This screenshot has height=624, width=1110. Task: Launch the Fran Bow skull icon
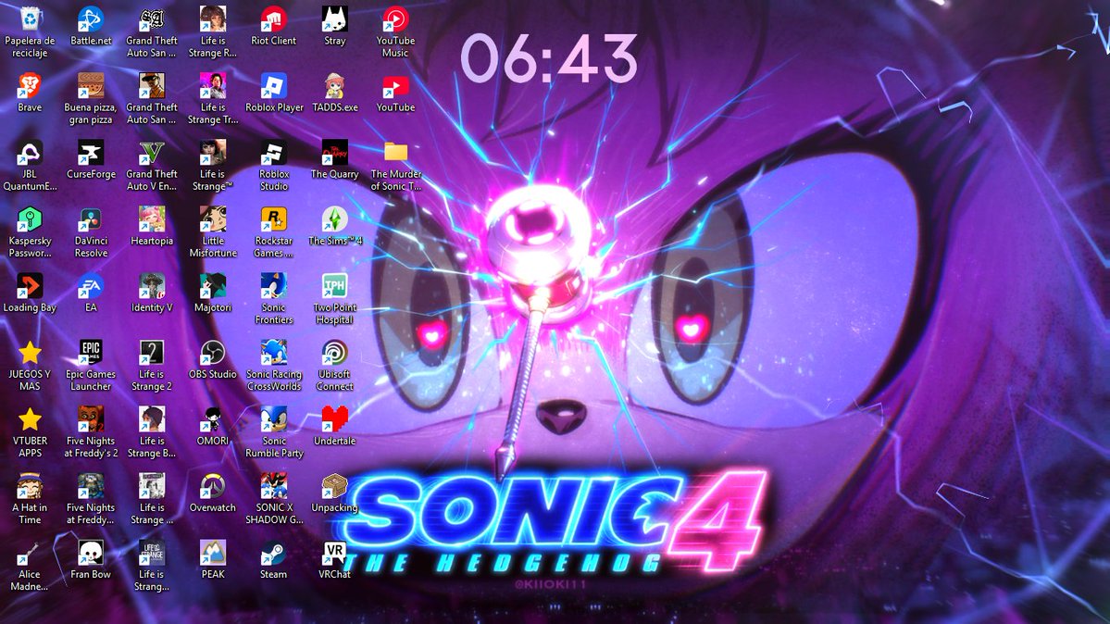91,554
